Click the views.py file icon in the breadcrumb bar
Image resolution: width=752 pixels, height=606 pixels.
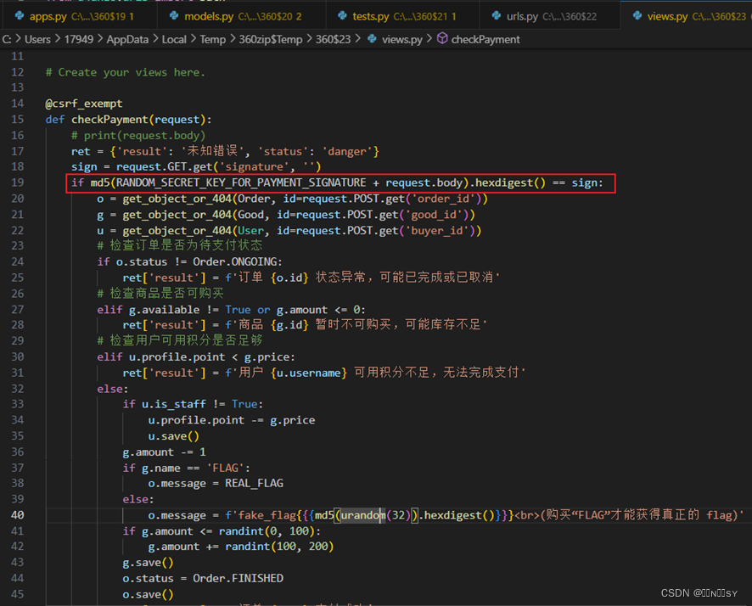[x=371, y=39]
